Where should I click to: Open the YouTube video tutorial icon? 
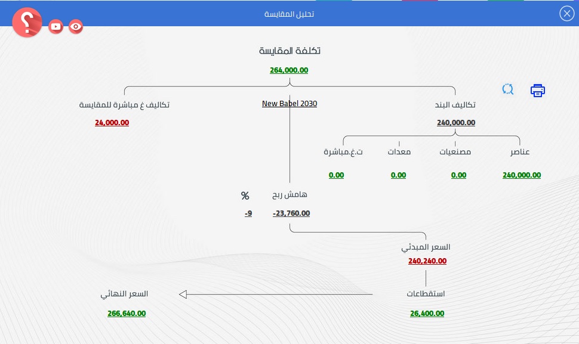coord(56,26)
